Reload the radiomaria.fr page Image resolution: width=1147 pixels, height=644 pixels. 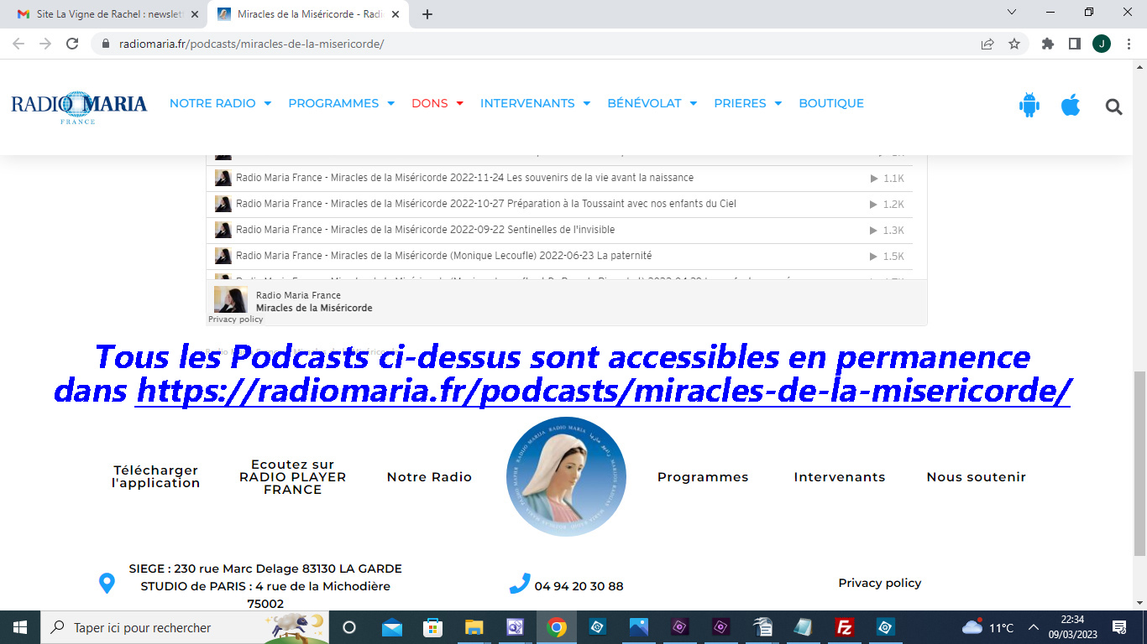(73, 44)
